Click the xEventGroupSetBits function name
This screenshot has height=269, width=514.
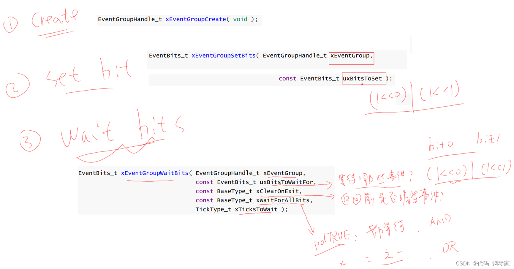[223, 56]
